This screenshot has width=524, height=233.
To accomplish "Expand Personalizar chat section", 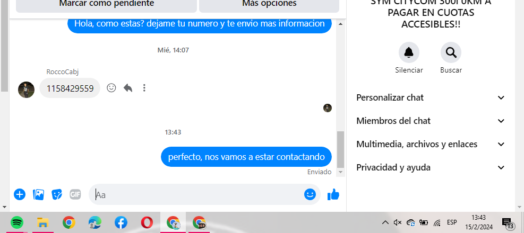I will 431,97.
